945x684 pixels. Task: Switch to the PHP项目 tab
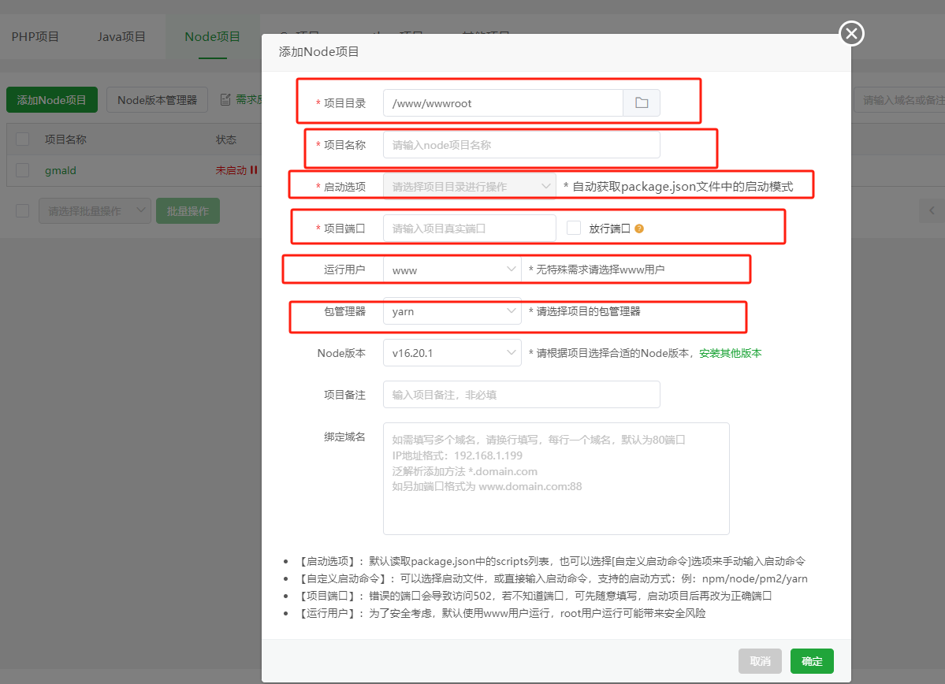[35, 37]
